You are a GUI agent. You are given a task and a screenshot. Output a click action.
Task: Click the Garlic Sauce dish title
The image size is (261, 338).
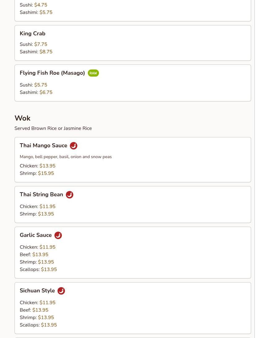pos(36,235)
